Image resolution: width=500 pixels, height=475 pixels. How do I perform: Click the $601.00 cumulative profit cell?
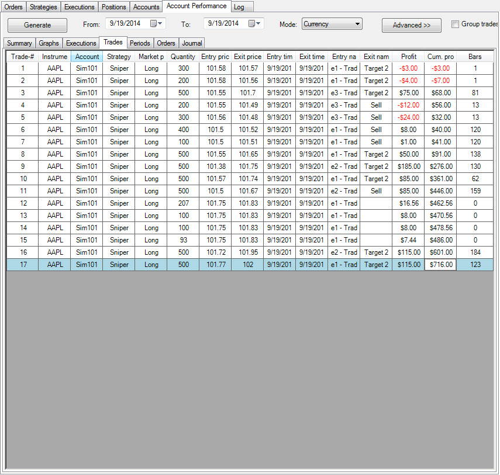pos(441,252)
